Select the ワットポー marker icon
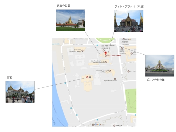Screen dimensions: 176x132 click(114, 126)
